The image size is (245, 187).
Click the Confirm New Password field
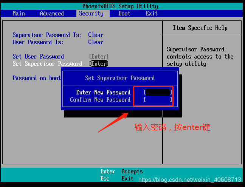point(158,99)
